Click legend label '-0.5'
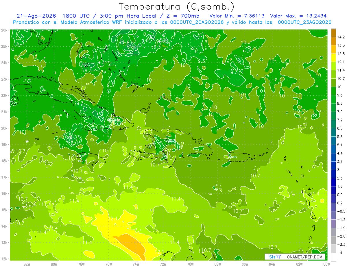This screenshot has width=347, height=268. (x=341, y=211)
